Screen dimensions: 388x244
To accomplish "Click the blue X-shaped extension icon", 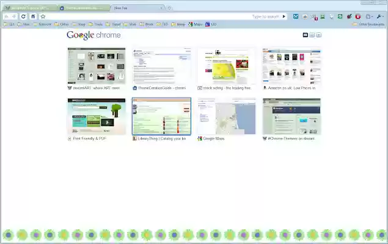I will (296, 16).
